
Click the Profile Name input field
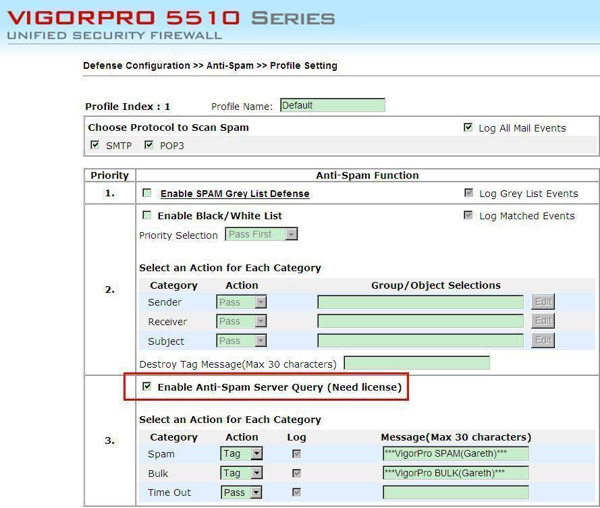click(333, 105)
